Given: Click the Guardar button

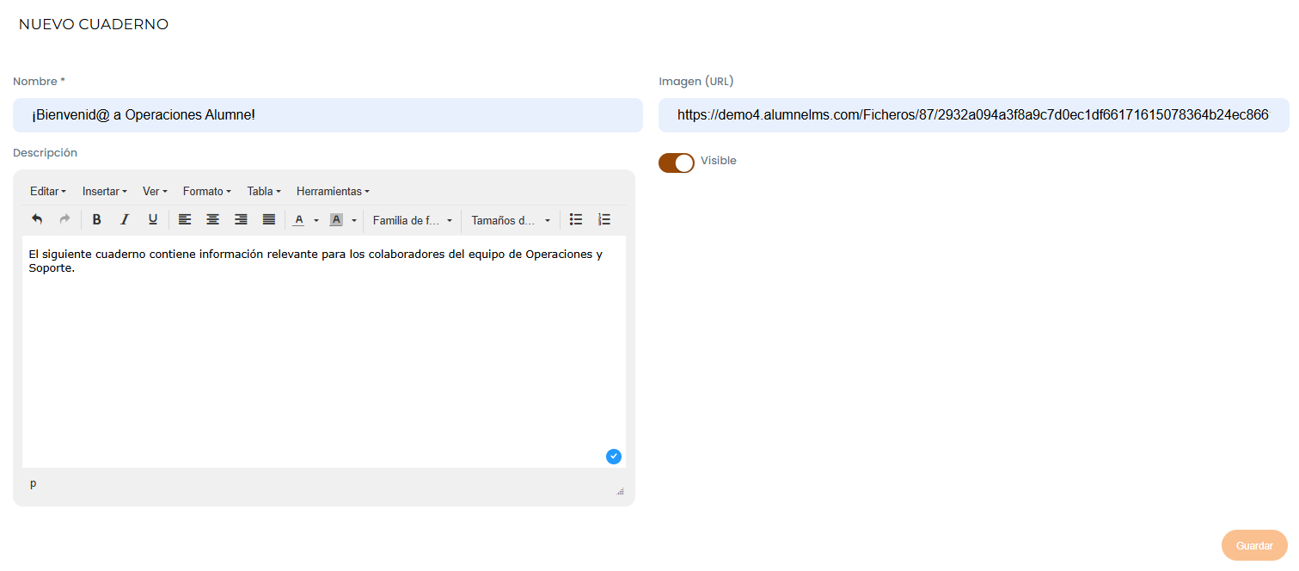Looking at the screenshot, I should (x=1254, y=546).
